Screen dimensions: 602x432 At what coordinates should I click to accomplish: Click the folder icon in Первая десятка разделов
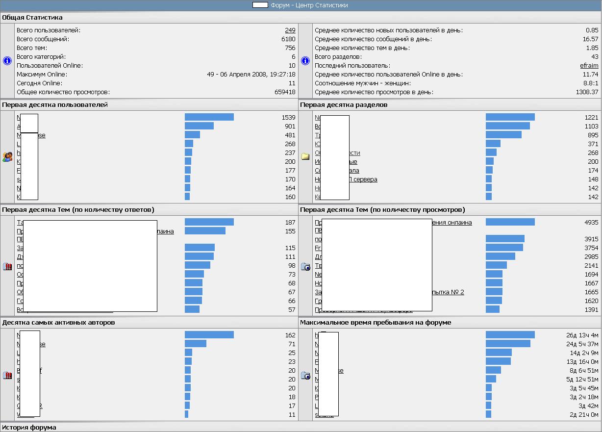tap(305, 157)
